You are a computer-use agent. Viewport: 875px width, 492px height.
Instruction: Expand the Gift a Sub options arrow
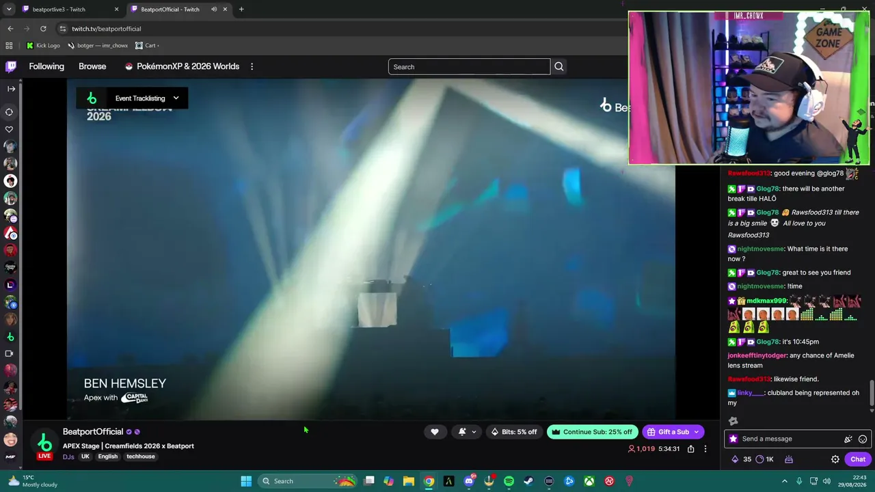(x=697, y=432)
